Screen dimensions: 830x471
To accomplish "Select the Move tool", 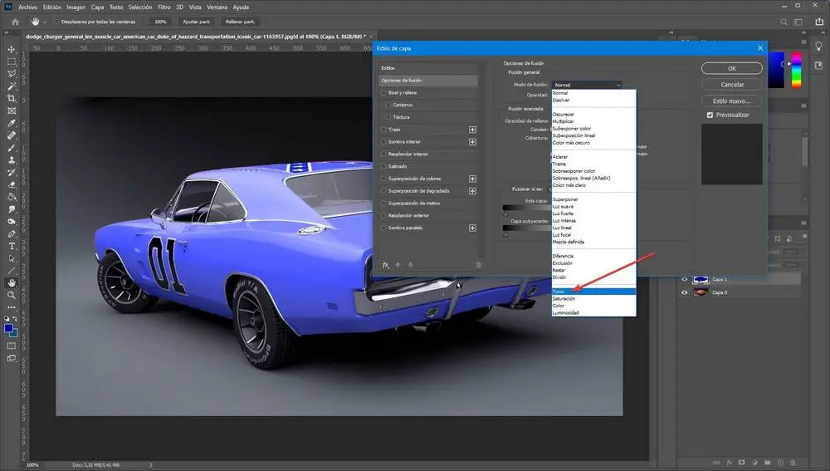I will pyautogui.click(x=12, y=50).
